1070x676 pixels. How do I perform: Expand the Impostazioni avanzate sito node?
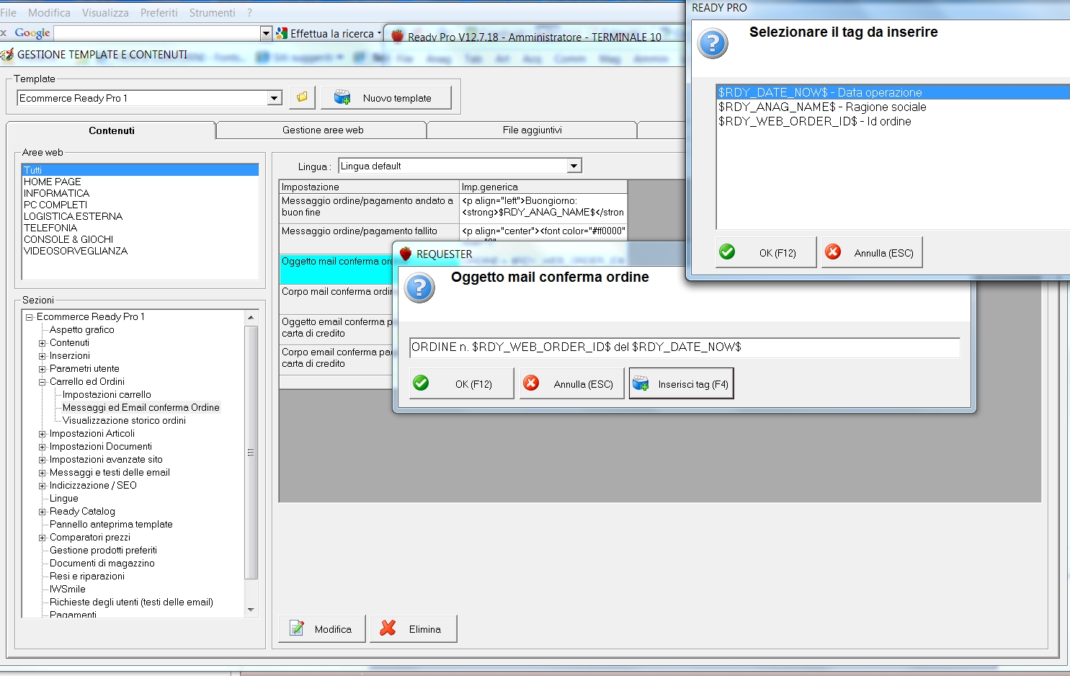tap(43, 460)
